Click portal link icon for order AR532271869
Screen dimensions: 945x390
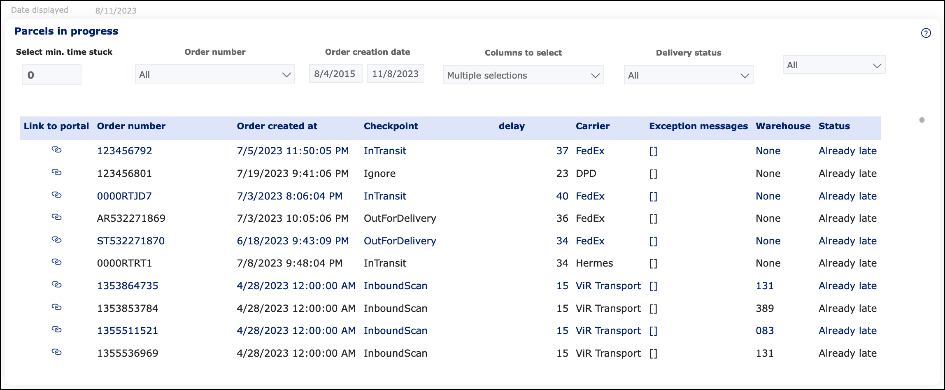(56, 217)
